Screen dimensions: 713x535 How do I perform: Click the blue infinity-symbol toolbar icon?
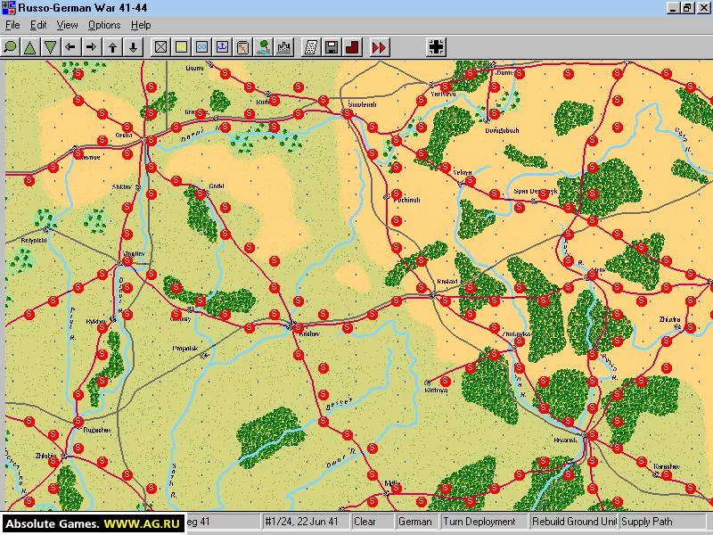[202, 47]
